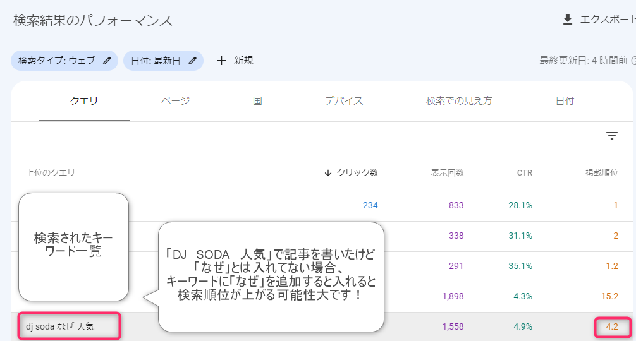Click the plus icon to add new filter
The width and height of the screenshot is (636, 341).
221,61
